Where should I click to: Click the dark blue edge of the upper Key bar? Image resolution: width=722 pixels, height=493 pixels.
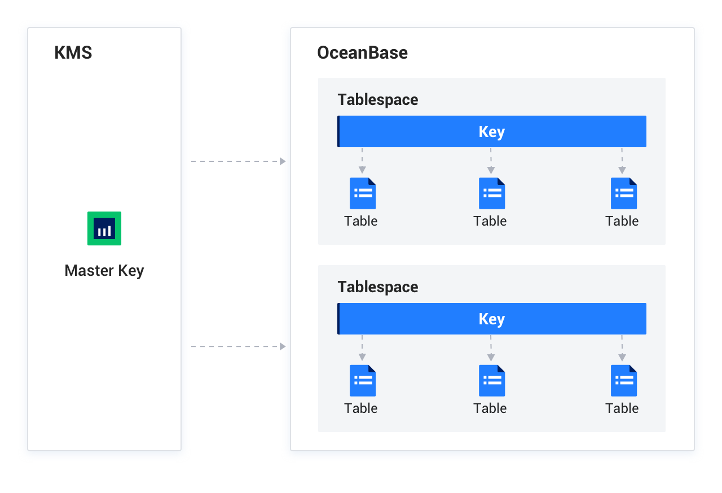pos(338,131)
